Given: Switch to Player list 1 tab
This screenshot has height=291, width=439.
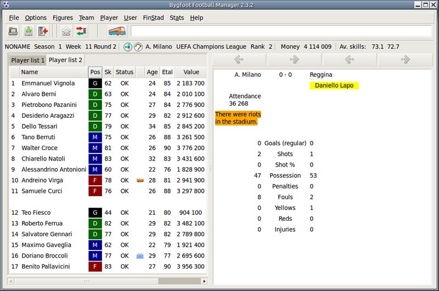Looking at the screenshot, I should coord(28,60).
